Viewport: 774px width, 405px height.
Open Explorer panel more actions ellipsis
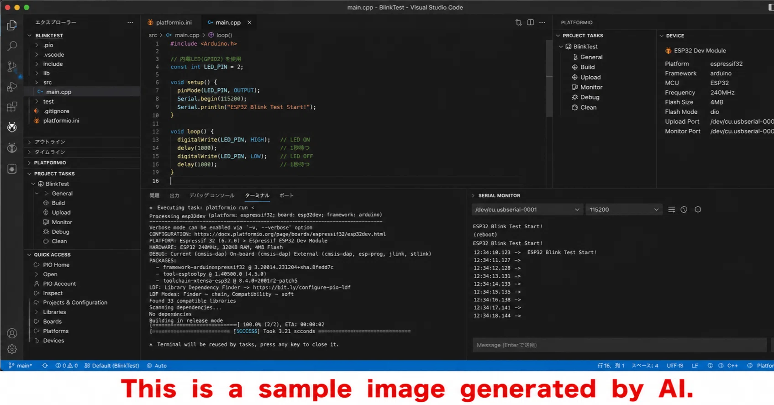coord(130,22)
